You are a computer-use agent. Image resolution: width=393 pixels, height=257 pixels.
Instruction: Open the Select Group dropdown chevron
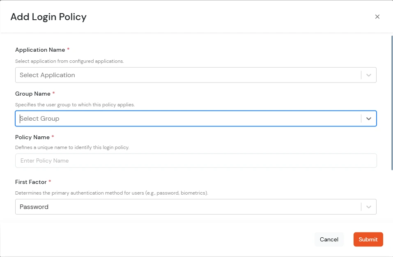coord(368,118)
